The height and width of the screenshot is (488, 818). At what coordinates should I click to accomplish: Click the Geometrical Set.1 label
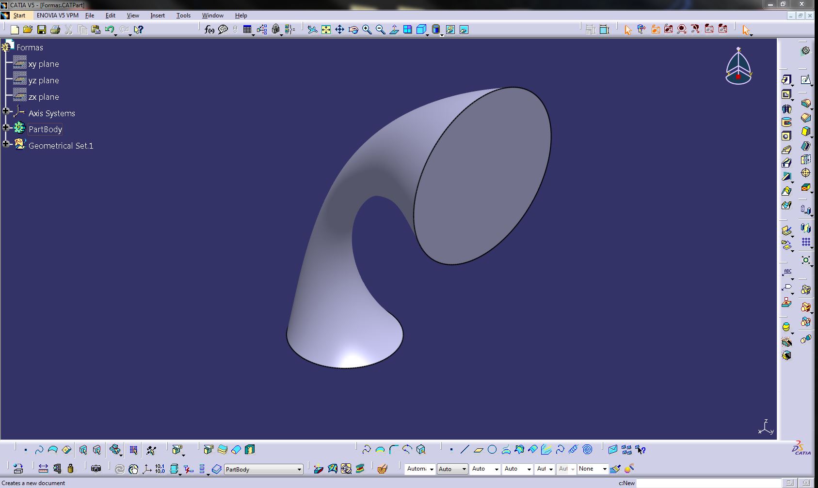point(61,146)
